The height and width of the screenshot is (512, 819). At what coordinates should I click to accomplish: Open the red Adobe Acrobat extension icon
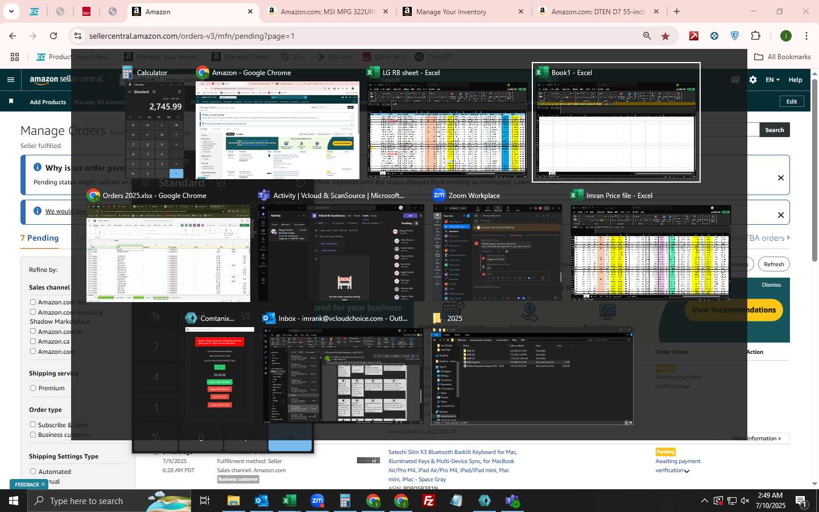click(694, 36)
